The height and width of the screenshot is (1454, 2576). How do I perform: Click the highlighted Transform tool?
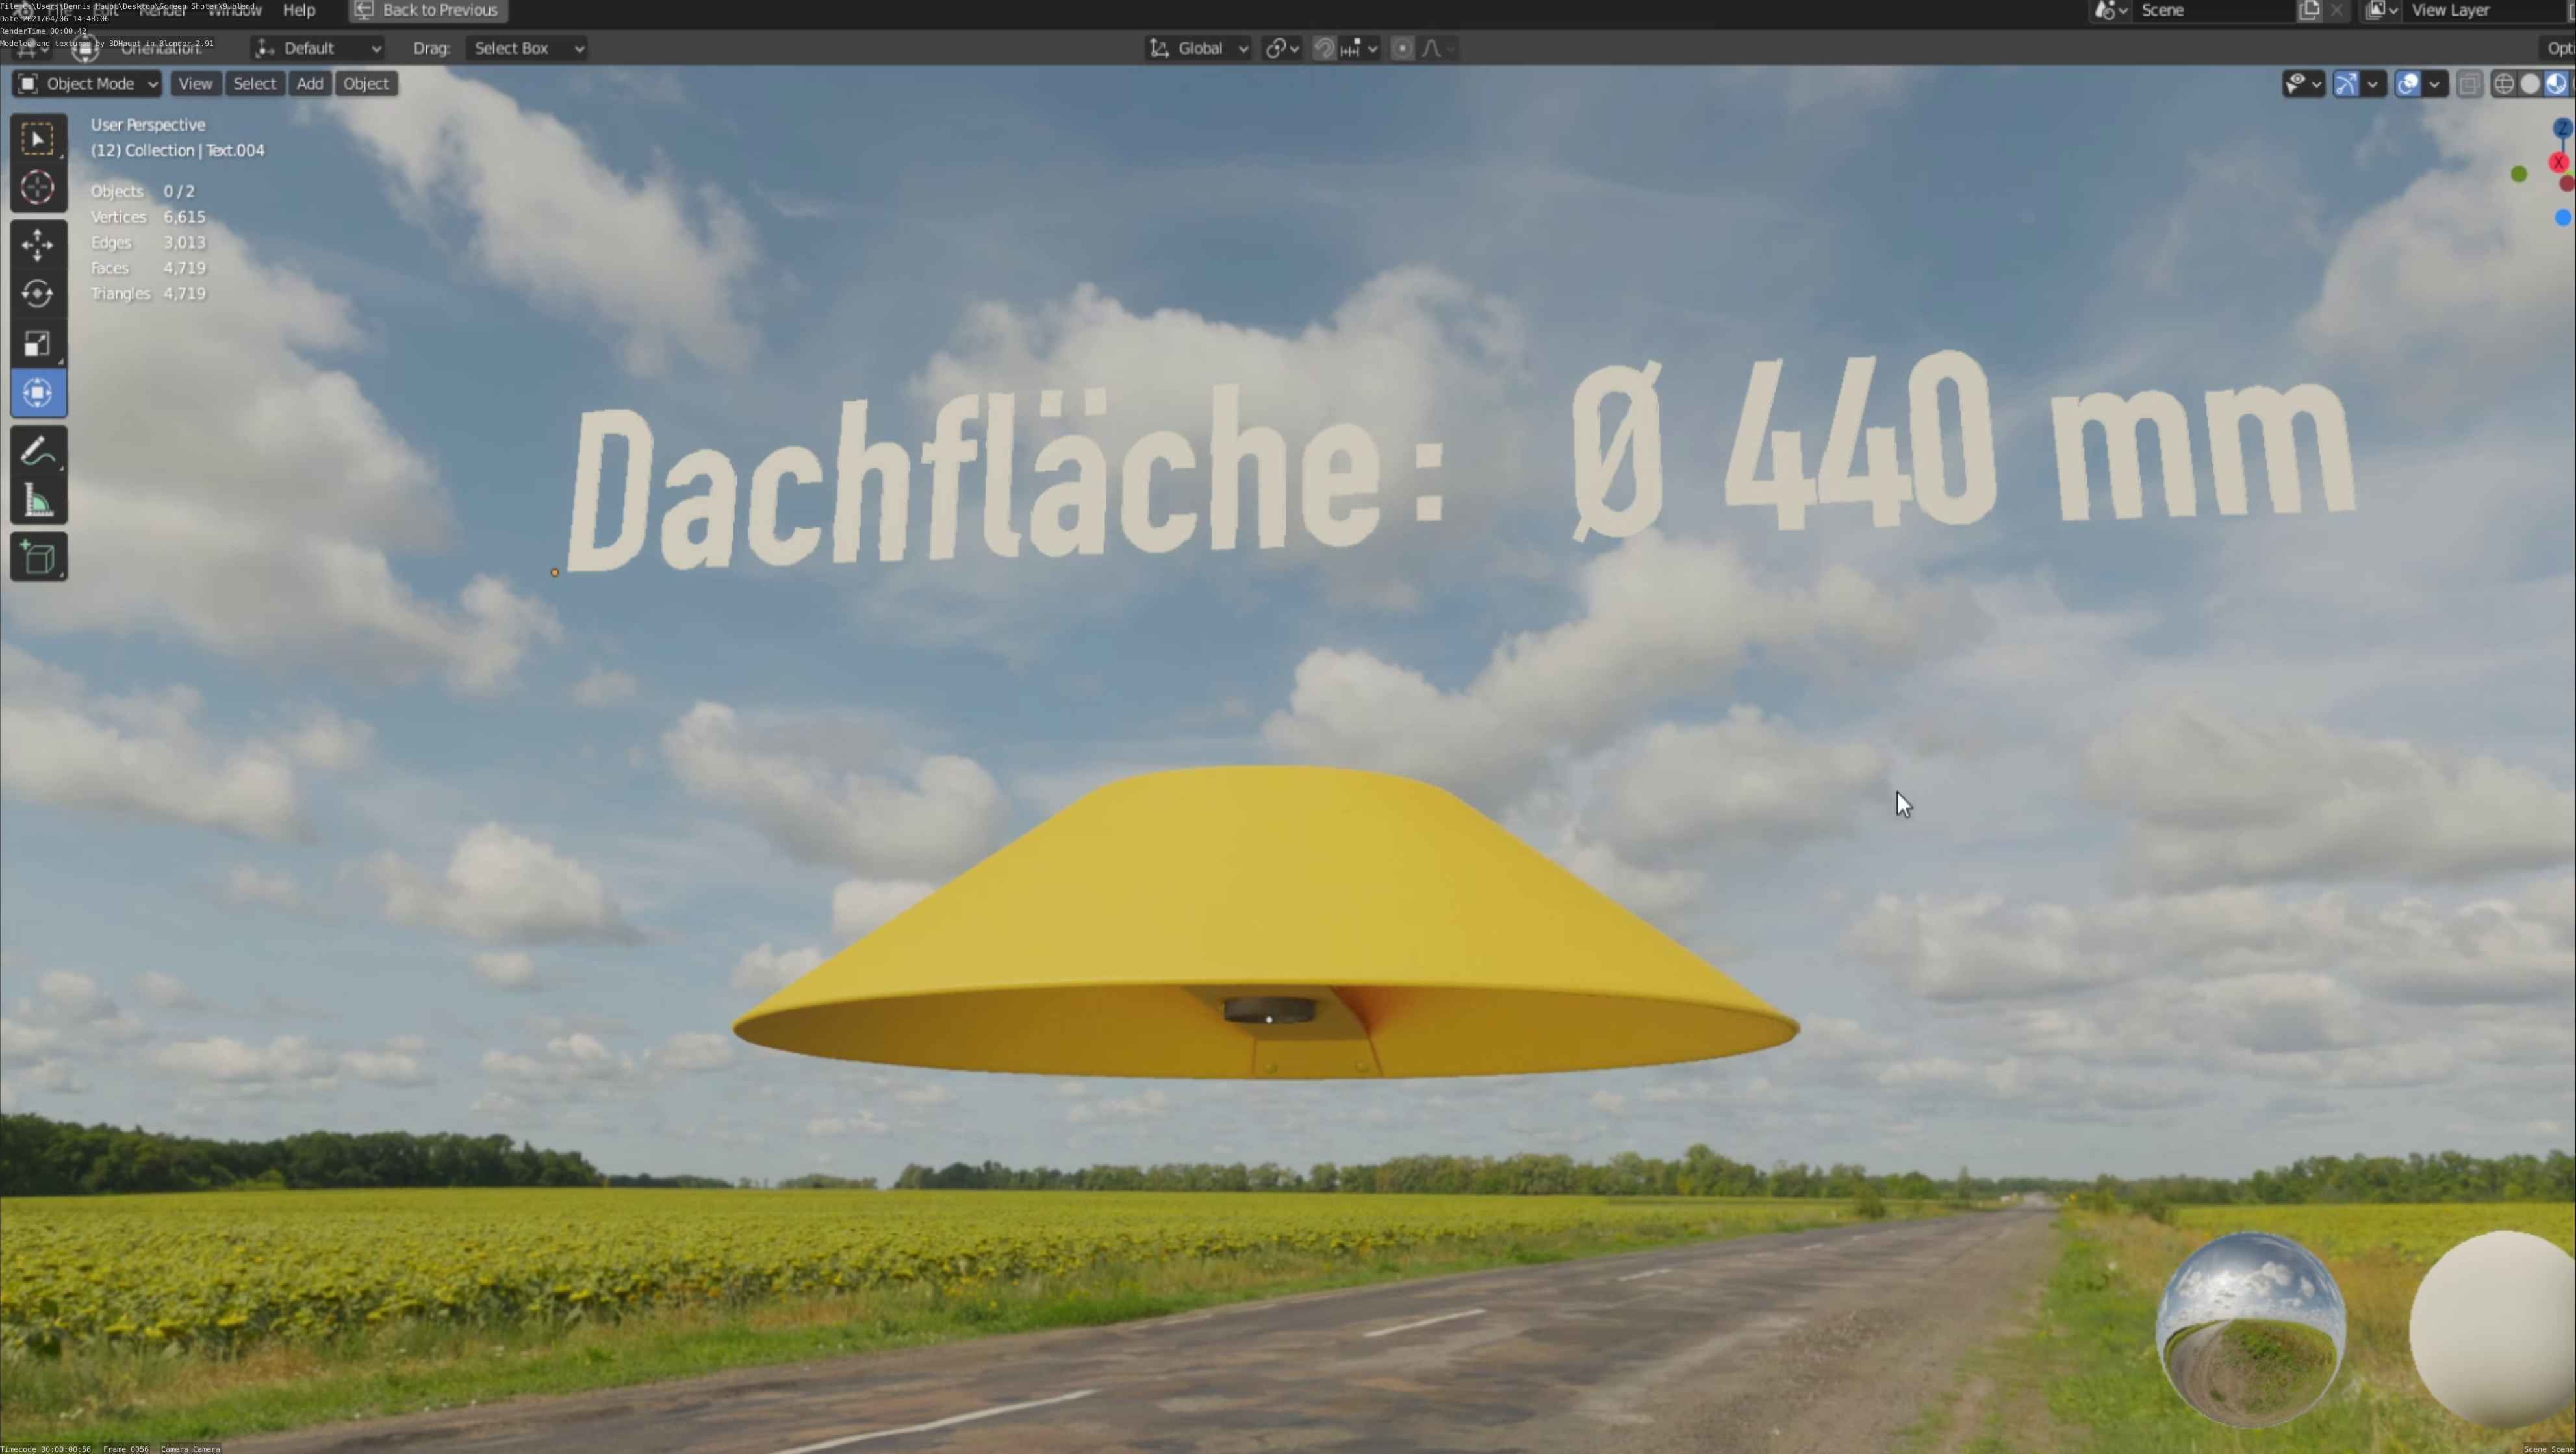coord(38,393)
